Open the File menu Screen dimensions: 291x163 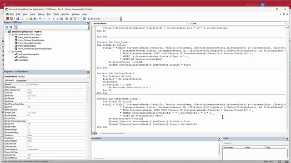click(12, 14)
